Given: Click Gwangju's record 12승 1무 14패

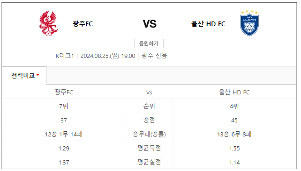Looking at the screenshot, I should pos(64,134).
